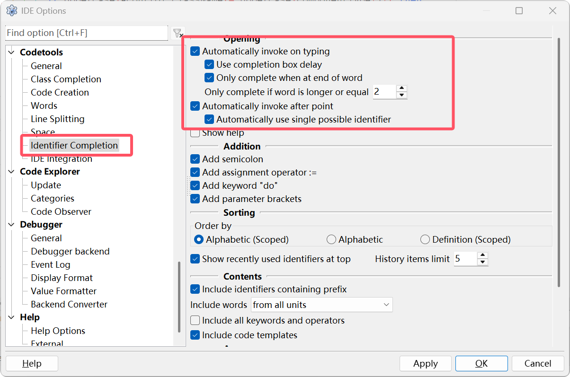Select the Definition (Scoped) sort order
Image resolution: width=570 pixels, height=377 pixels.
(425, 240)
